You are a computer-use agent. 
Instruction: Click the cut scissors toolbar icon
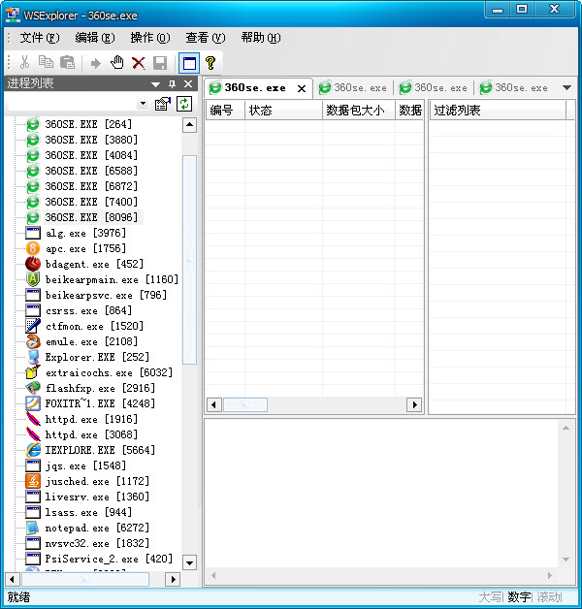[x=24, y=62]
